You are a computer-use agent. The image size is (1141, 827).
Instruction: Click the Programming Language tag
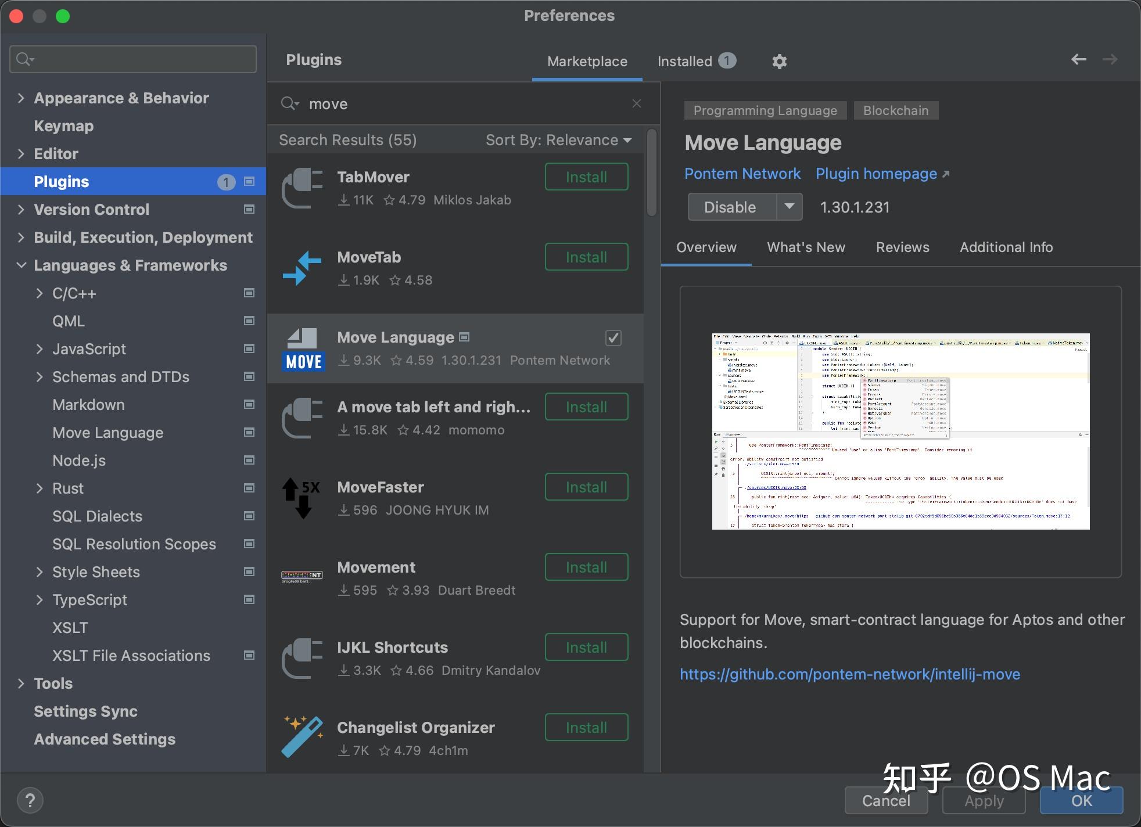765,110
